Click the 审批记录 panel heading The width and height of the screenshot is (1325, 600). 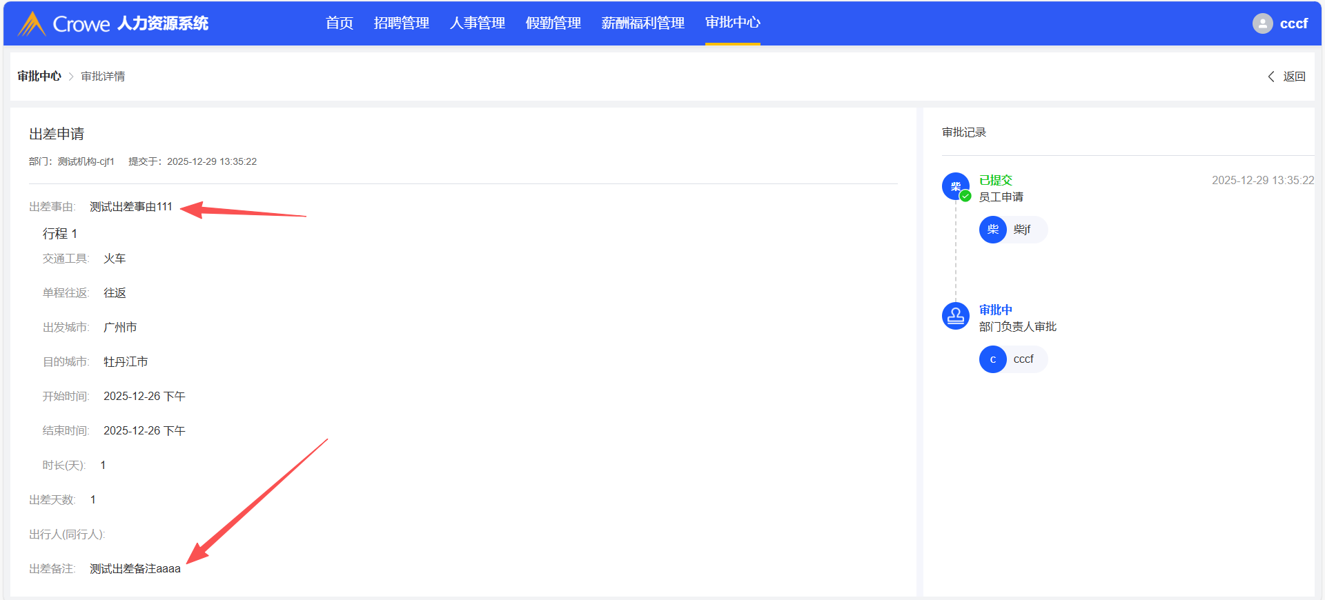coord(964,132)
